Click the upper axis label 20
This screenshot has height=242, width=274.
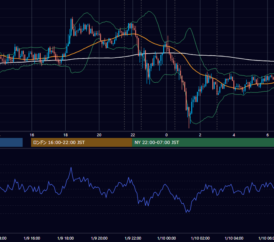point(99,135)
